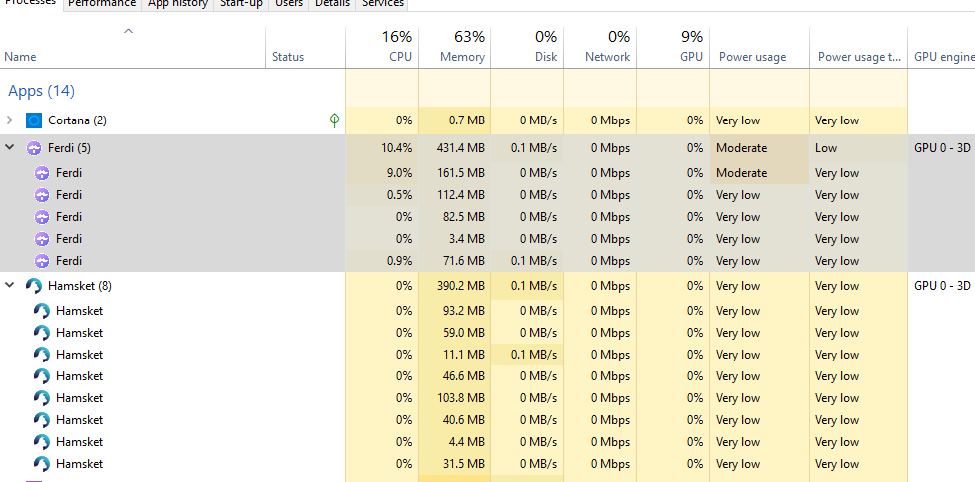Select Ferdi icon in the 3.4 MB row
This screenshot has height=482, width=975.
pos(42,239)
